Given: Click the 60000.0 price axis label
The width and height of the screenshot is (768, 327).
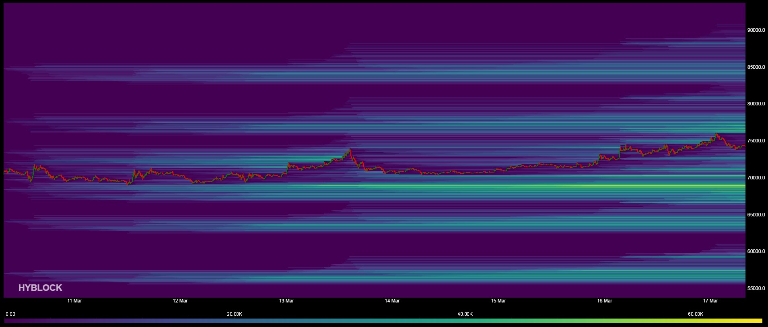Looking at the screenshot, I should click(756, 251).
